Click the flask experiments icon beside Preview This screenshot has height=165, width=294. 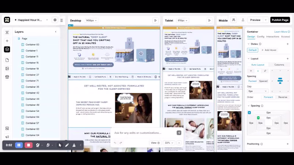pos(243,20)
